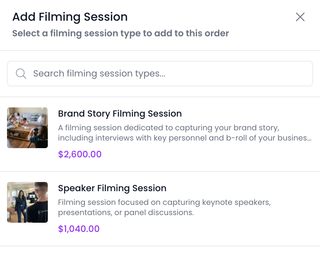This screenshot has height=253, width=320.
Task: Select Brand Story Filming Session title
Action: [120, 114]
